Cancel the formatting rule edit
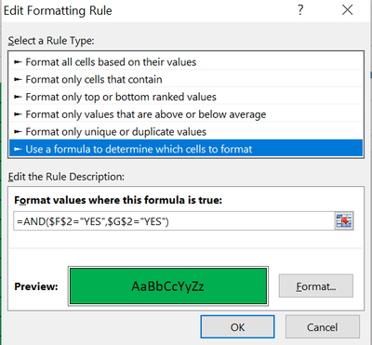372x345 pixels. click(323, 327)
